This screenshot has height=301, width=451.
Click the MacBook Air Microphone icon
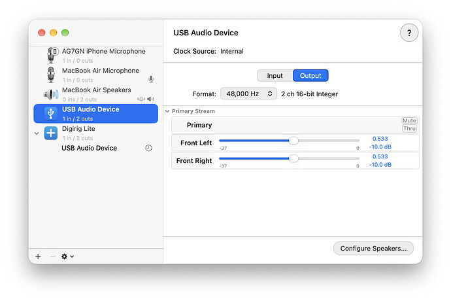coord(51,75)
